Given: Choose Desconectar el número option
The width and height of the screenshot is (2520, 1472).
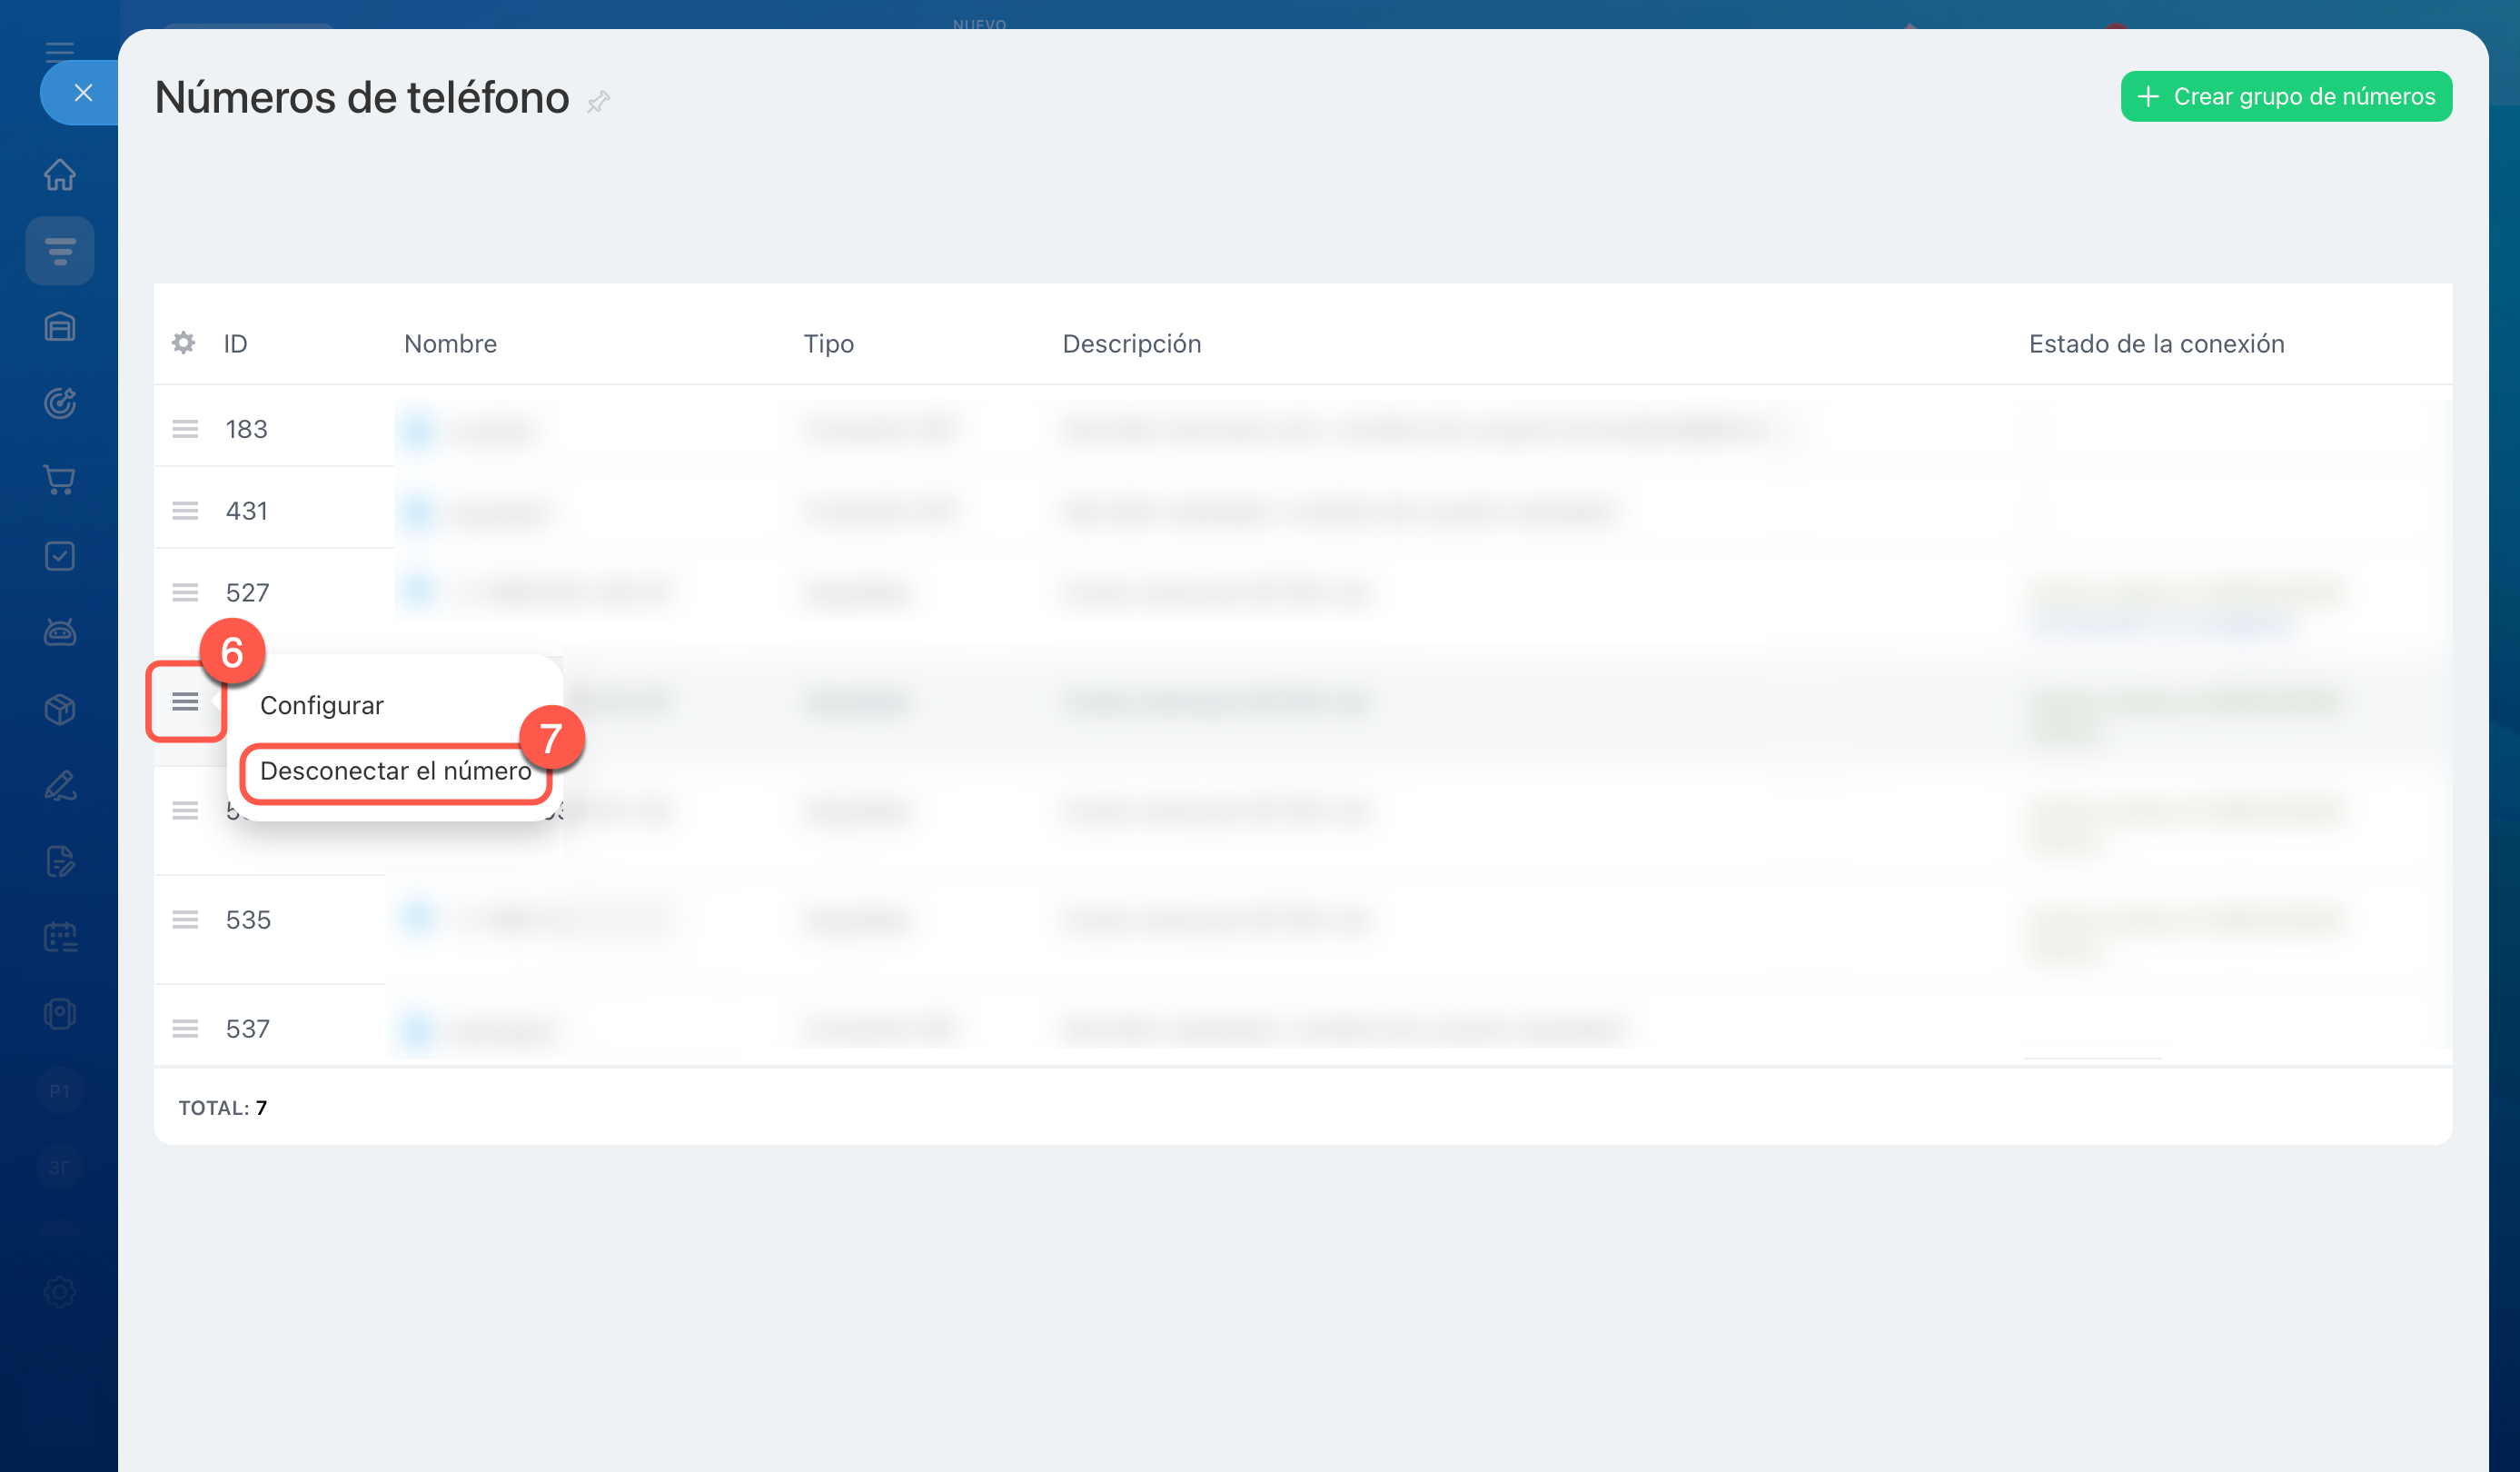Looking at the screenshot, I should [x=396, y=771].
